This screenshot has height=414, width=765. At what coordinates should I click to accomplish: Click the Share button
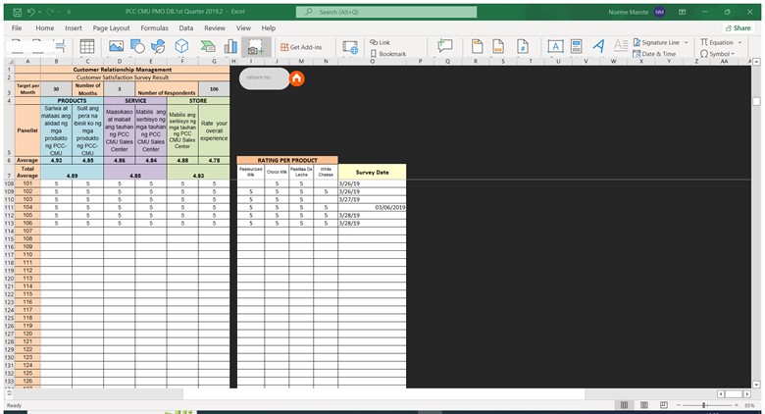pyautogui.click(x=739, y=27)
